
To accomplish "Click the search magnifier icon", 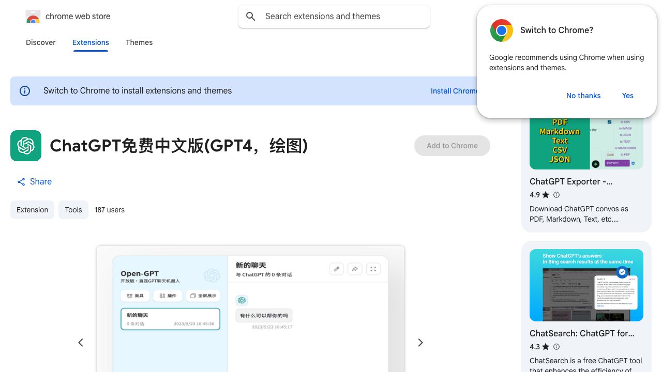I will tap(251, 17).
